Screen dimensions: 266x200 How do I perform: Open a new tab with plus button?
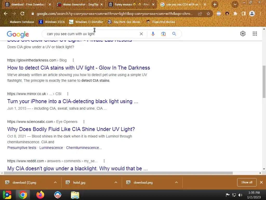(215, 5)
